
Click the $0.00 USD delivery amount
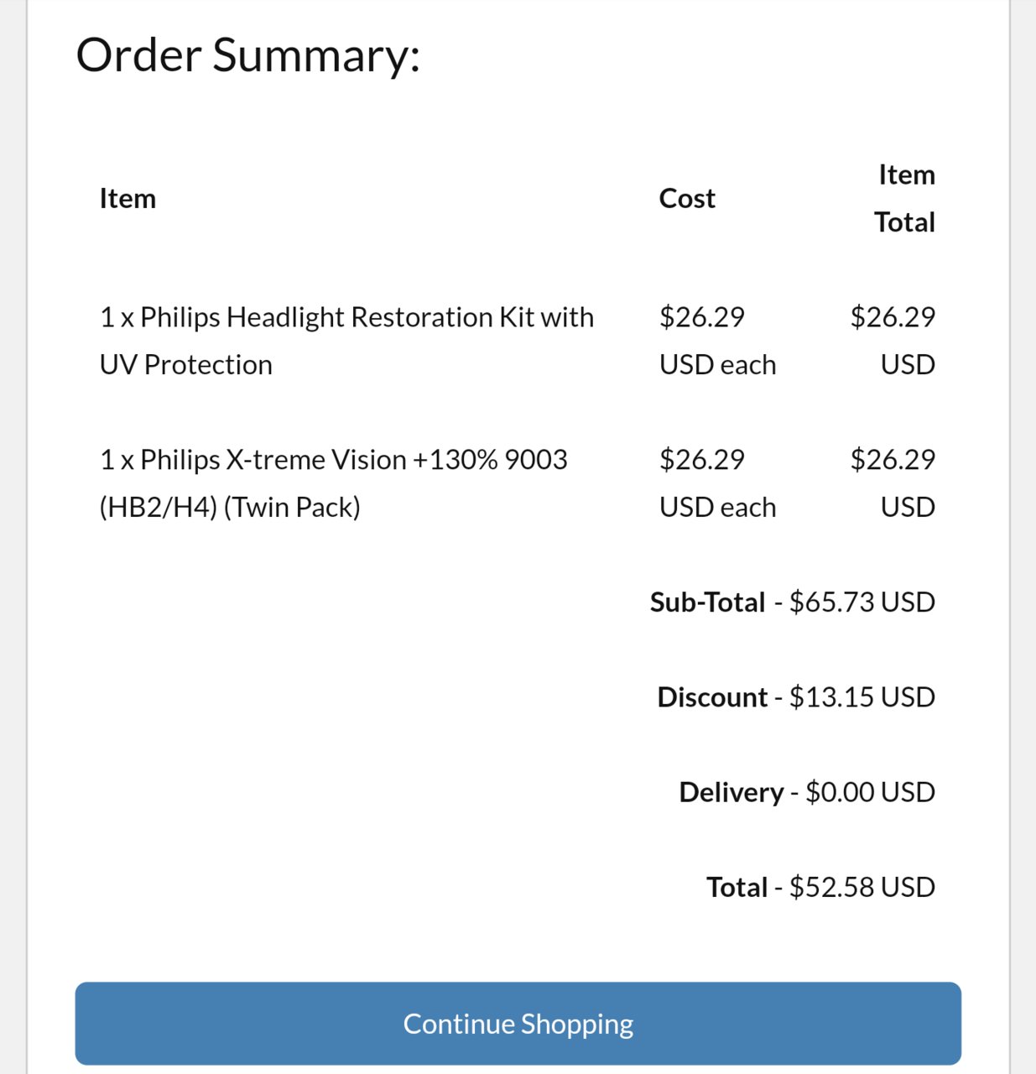tap(870, 792)
